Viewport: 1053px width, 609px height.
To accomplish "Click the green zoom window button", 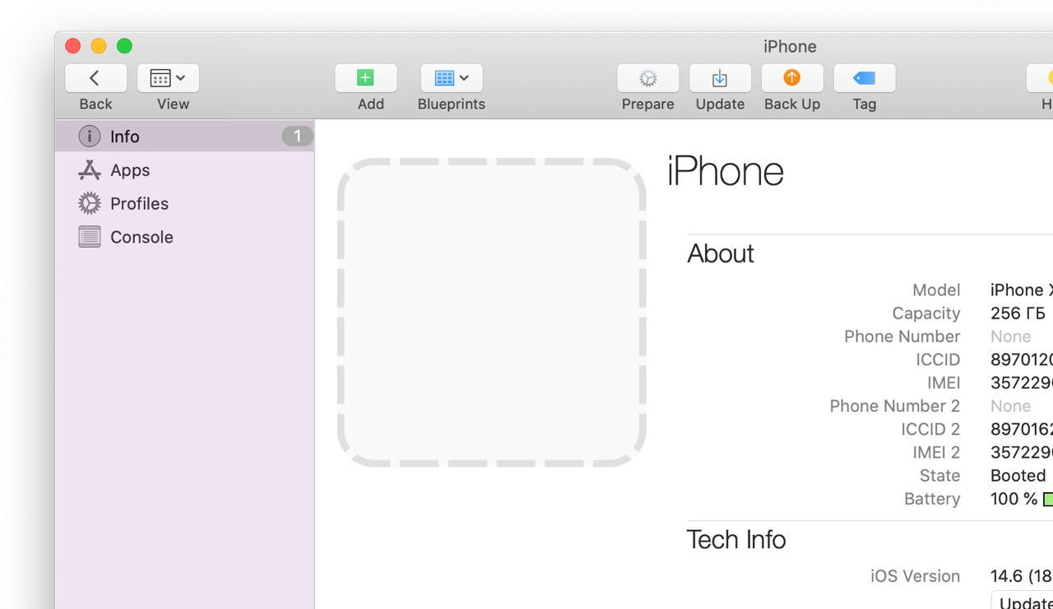I will click(x=124, y=46).
